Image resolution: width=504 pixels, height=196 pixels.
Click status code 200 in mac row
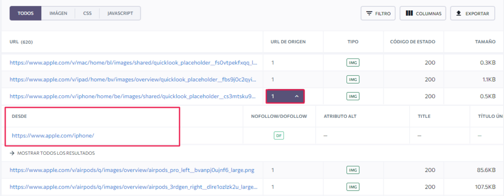(x=430, y=62)
